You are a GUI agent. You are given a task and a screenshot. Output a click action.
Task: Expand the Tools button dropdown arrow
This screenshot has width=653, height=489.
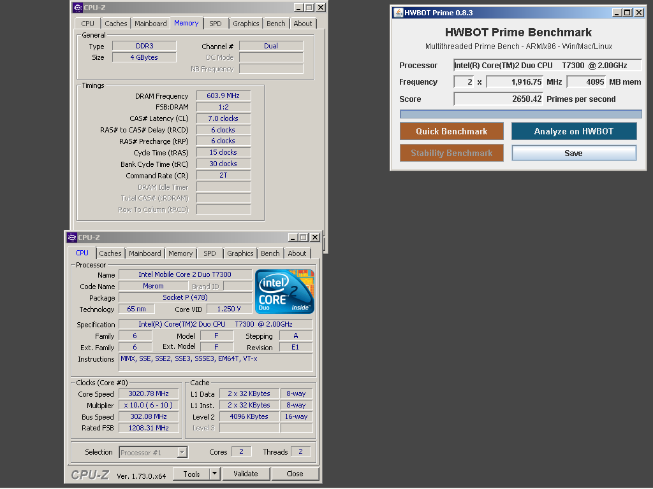(x=214, y=474)
